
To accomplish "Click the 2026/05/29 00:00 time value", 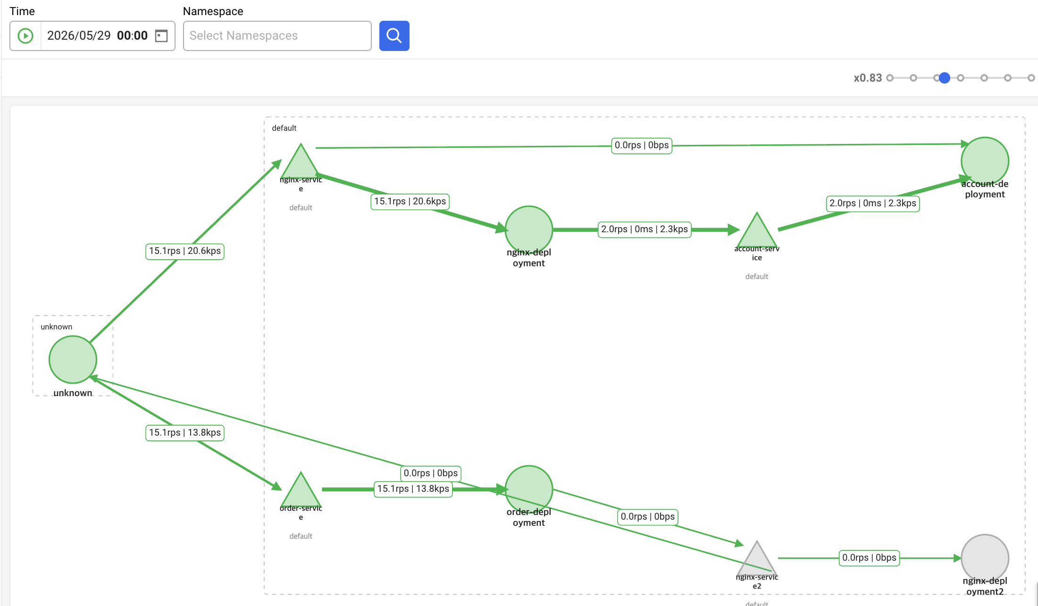I will [97, 36].
